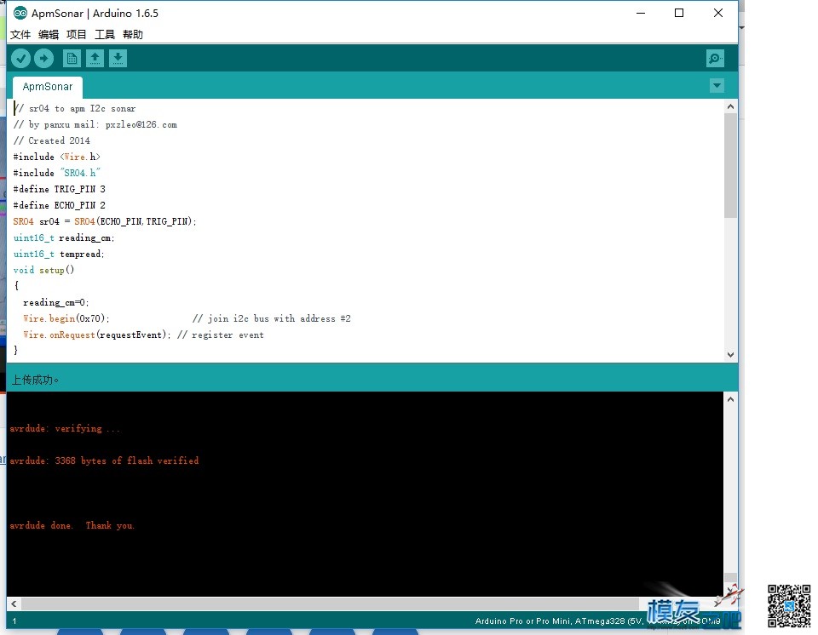818x635 pixels.
Task: Click the 'Wire.begin(0x70);' statement
Action: coord(66,318)
